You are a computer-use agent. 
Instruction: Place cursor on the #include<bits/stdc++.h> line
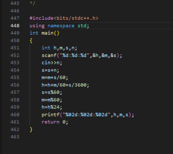coord(64,18)
